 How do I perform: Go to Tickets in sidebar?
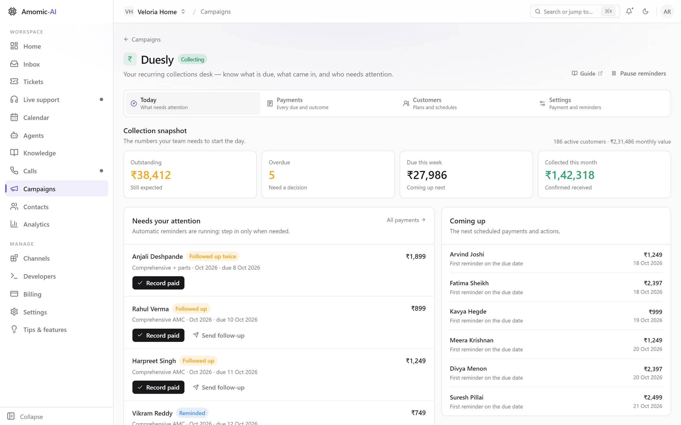57,82
